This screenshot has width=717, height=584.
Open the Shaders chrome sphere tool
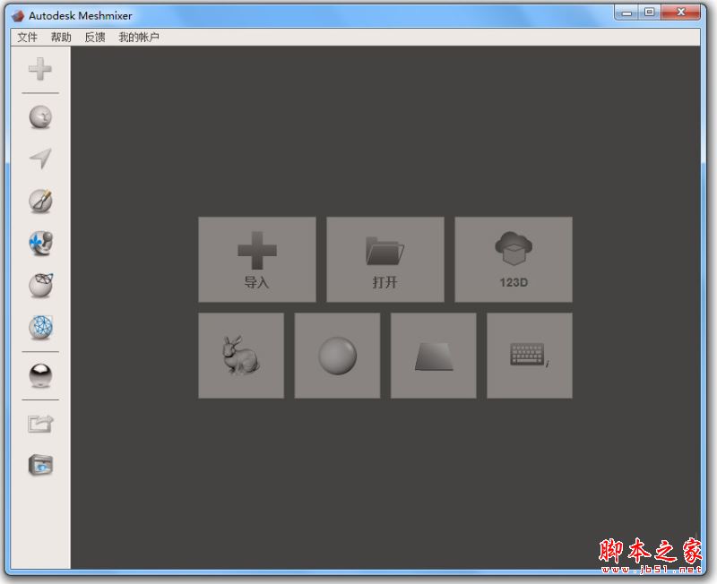(40, 375)
